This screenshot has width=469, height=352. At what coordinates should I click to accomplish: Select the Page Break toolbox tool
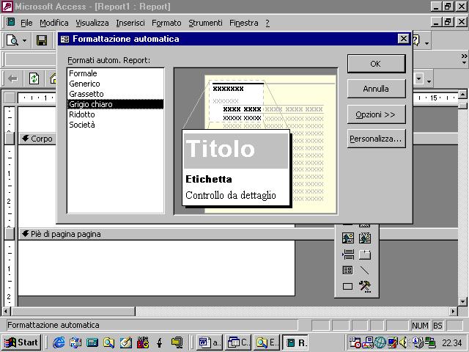(x=348, y=254)
